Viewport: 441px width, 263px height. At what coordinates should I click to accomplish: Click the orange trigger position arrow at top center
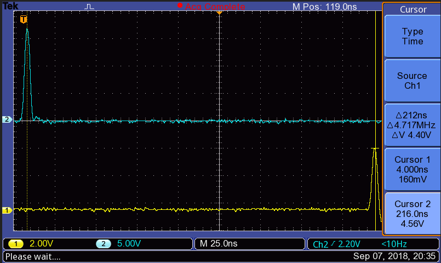coord(219,12)
